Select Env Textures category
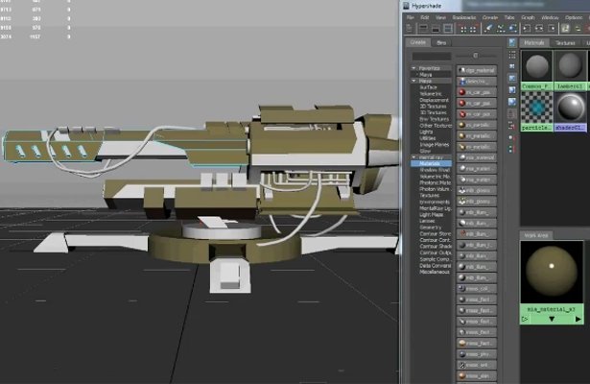 (x=435, y=119)
